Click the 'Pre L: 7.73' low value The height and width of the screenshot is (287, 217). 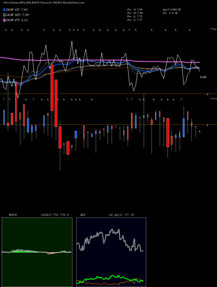[x=135, y=17]
